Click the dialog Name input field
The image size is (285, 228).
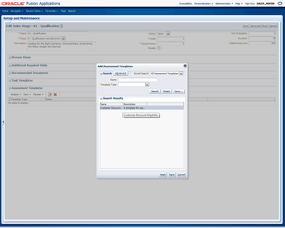point(138,80)
